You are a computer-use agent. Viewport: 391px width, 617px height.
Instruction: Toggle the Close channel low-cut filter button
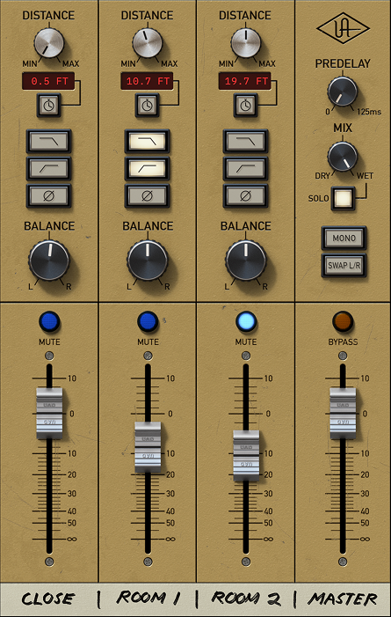[48, 168]
